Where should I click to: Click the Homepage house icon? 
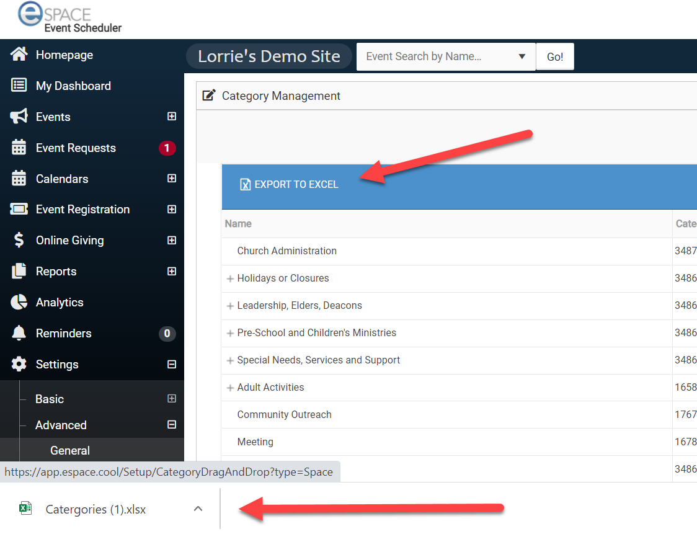click(x=19, y=55)
